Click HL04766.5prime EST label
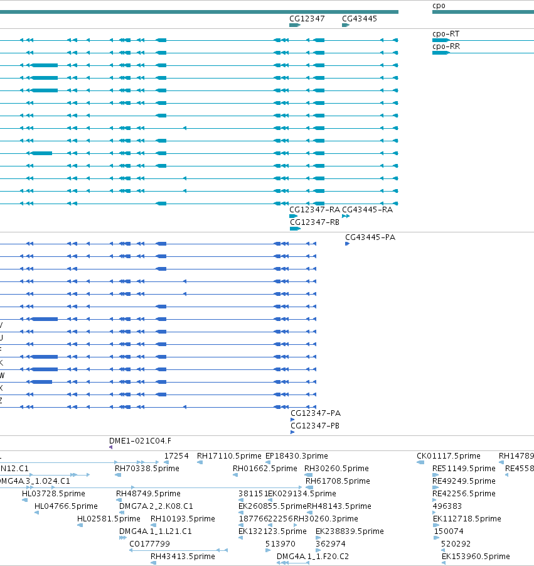 click(66, 506)
